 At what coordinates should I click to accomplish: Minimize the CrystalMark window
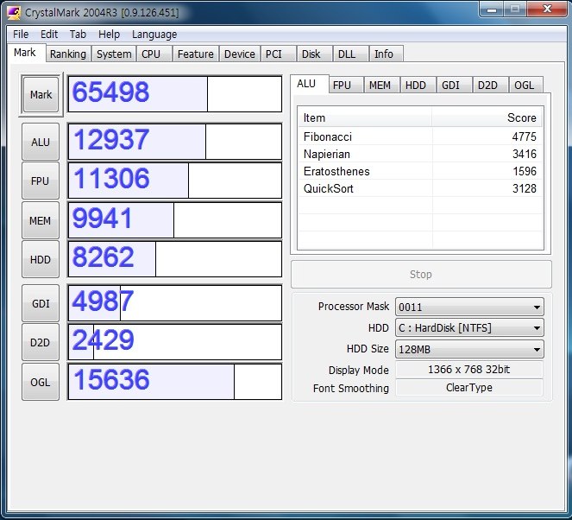(x=492, y=10)
